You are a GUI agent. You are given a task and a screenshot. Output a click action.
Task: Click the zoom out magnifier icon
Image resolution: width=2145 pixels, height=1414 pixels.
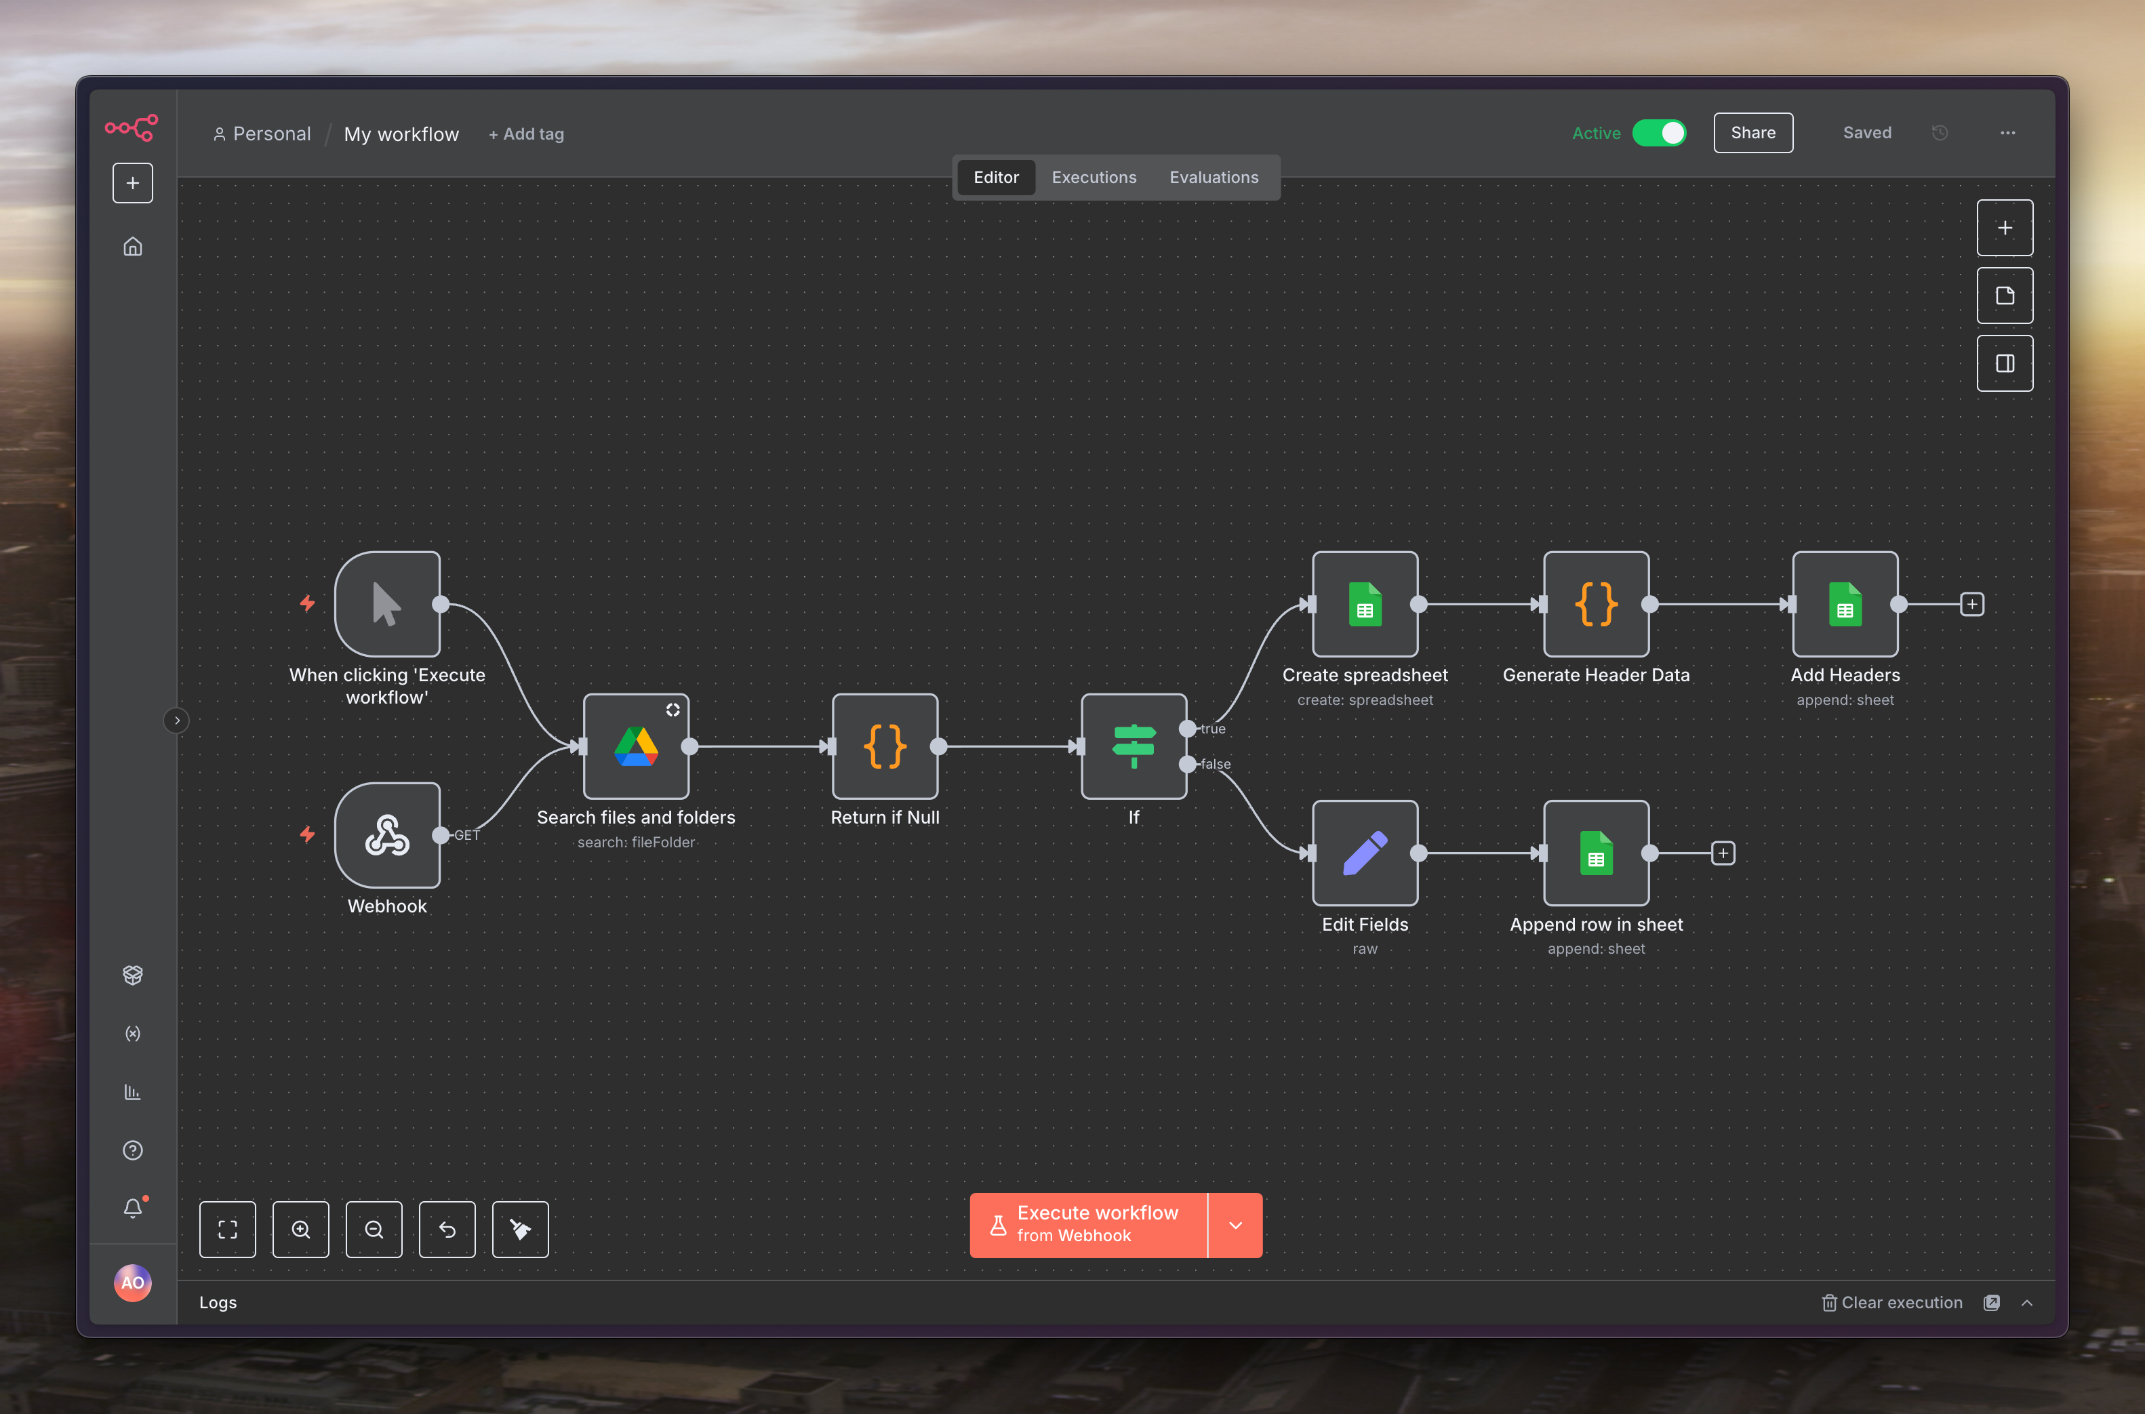coord(374,1229)
